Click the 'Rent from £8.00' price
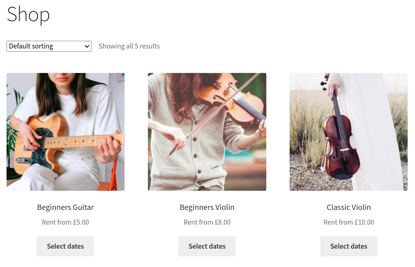The width and height of the screenshot is (415, 267). click(x=207, y=222)
